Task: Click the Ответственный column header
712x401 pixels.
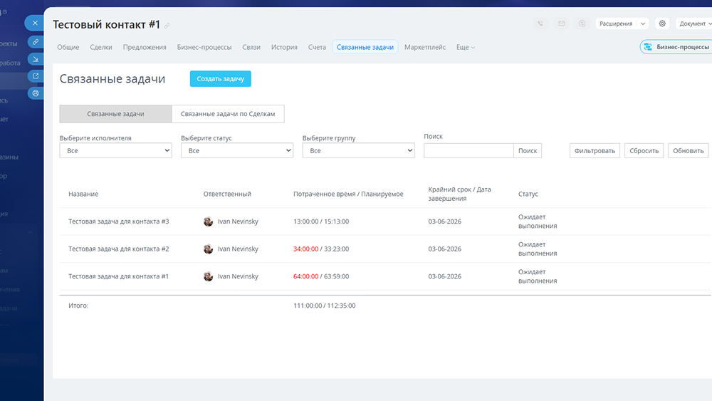Action: 227,194
